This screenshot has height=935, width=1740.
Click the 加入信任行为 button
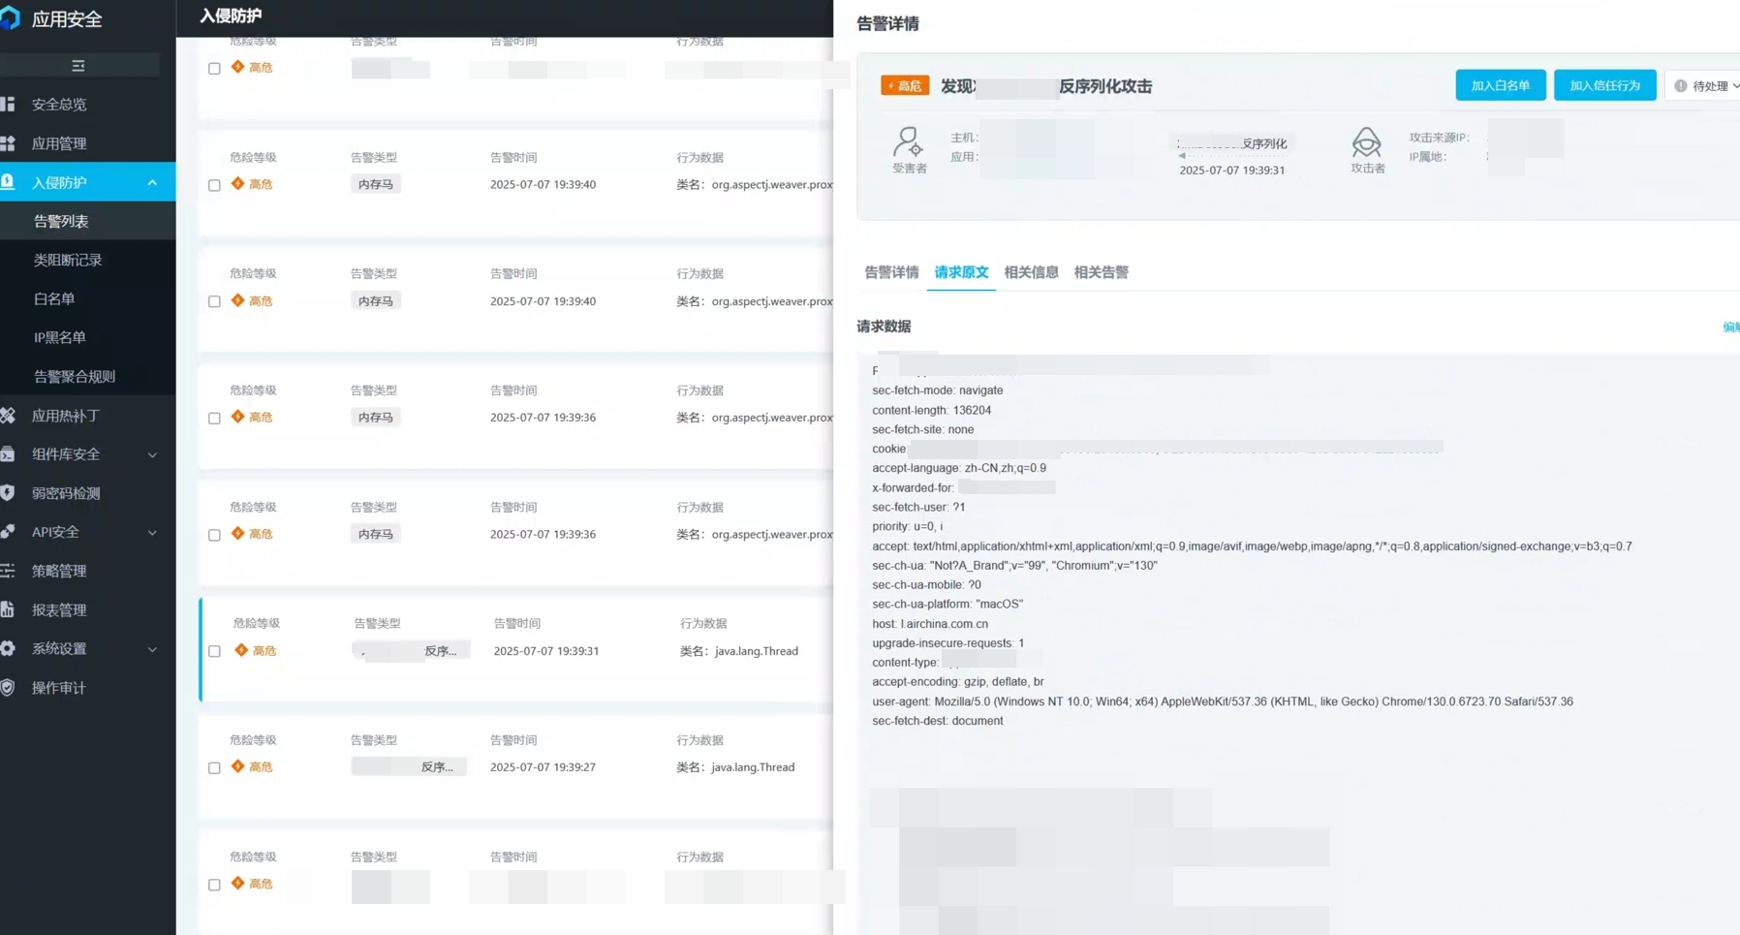point(1604,85)
